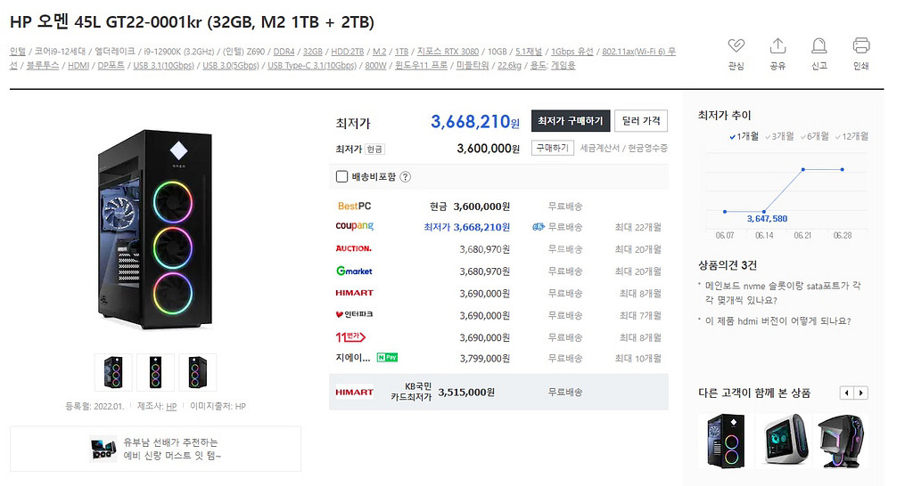Screen dimensions: 913x486
Task: Click the 06.21 data point on price chart
Action: [x=803, y=170]
